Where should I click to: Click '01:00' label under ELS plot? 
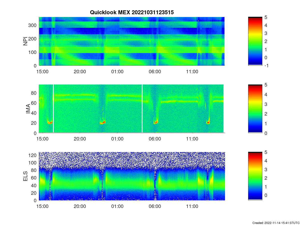117,206
